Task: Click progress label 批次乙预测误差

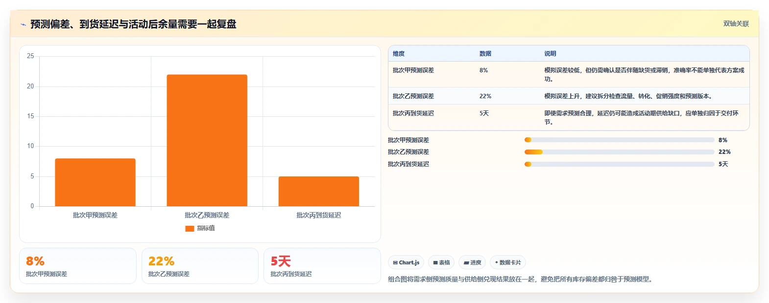Action: tap(409, 152)
